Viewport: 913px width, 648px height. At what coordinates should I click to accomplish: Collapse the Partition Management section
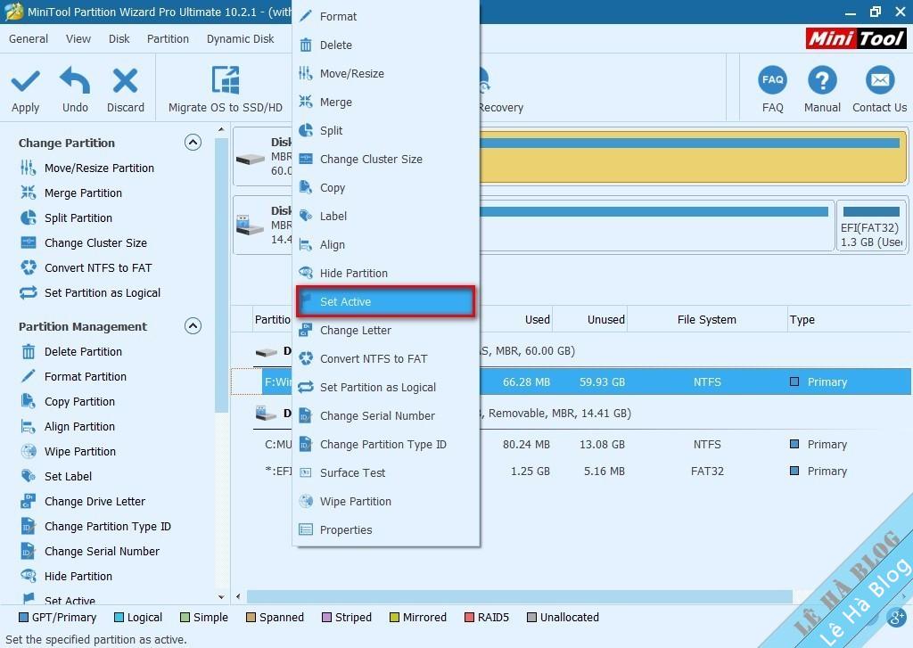(x=193, y=326)
